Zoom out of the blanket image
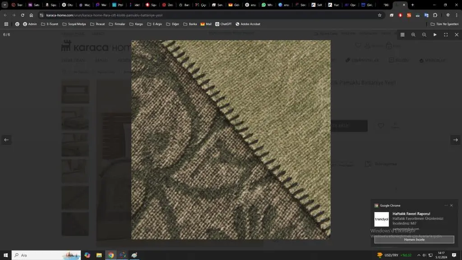The image size is (462, 260). coord(424,35)
